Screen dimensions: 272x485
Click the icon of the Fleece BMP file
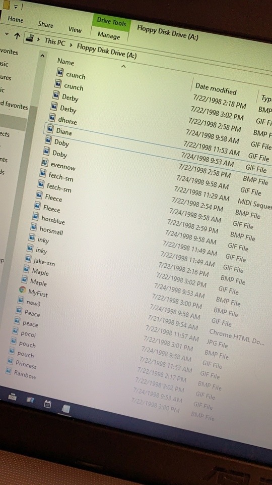pyautogui.click(x=39, y=195)
